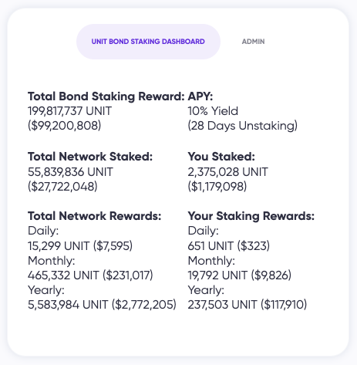Click the Total Network Rewards heading
Image resolution: width=357 pixels, height=365 pixels.
[94, 216]
